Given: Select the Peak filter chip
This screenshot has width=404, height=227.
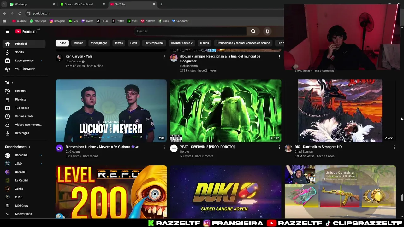Looking at the screenshot, I should (x=134, y=43).
